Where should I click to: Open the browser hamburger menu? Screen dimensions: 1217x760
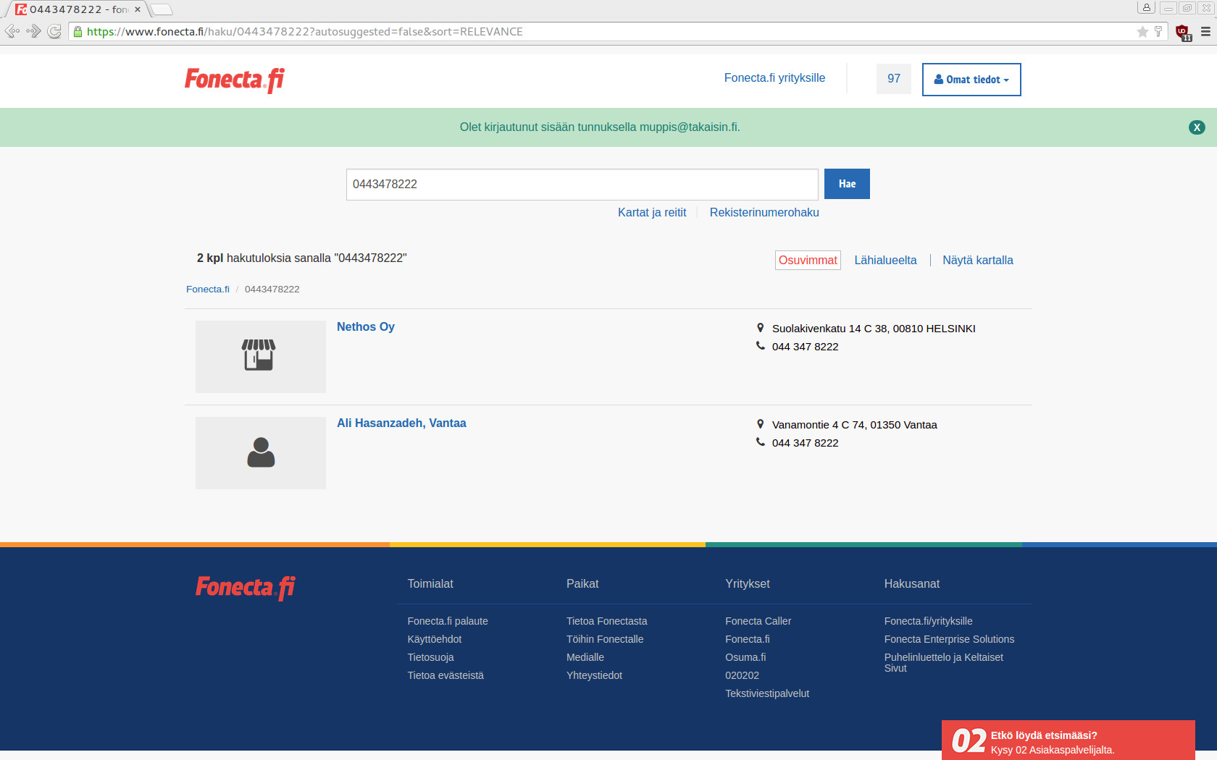(1205, 32)
